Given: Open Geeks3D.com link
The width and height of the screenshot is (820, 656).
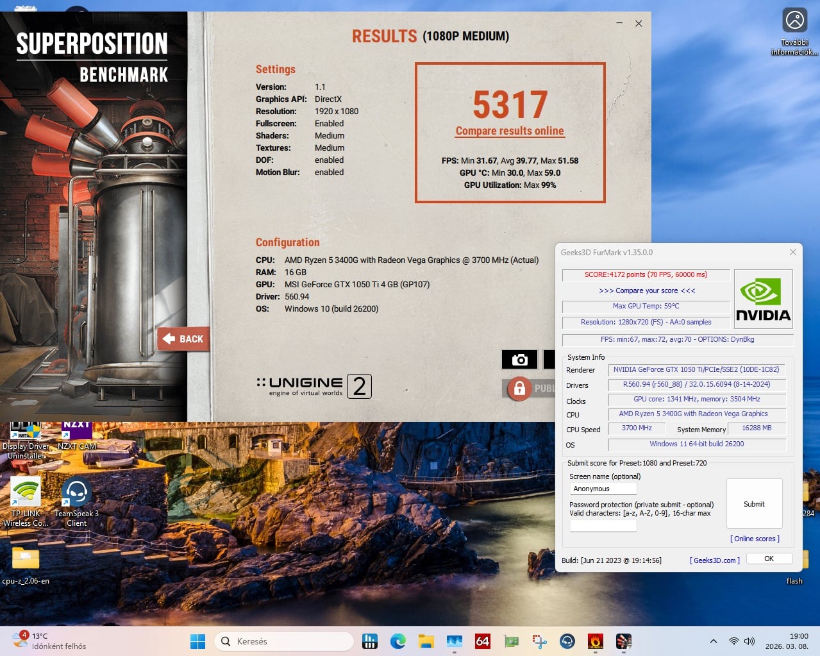Looking at the screenshot, I should tap(715, 560).
